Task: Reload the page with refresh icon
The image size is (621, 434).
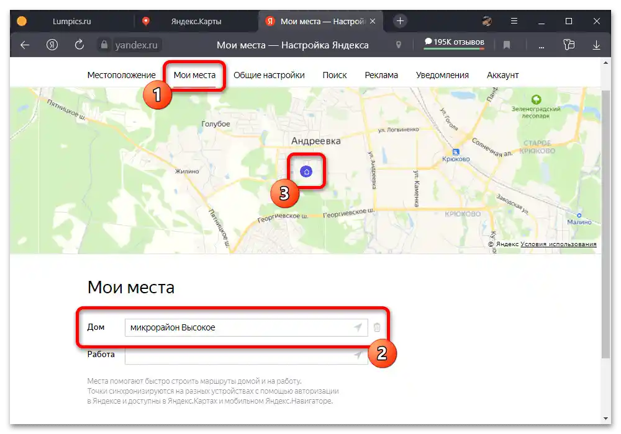Action: (x=79, y=45)
